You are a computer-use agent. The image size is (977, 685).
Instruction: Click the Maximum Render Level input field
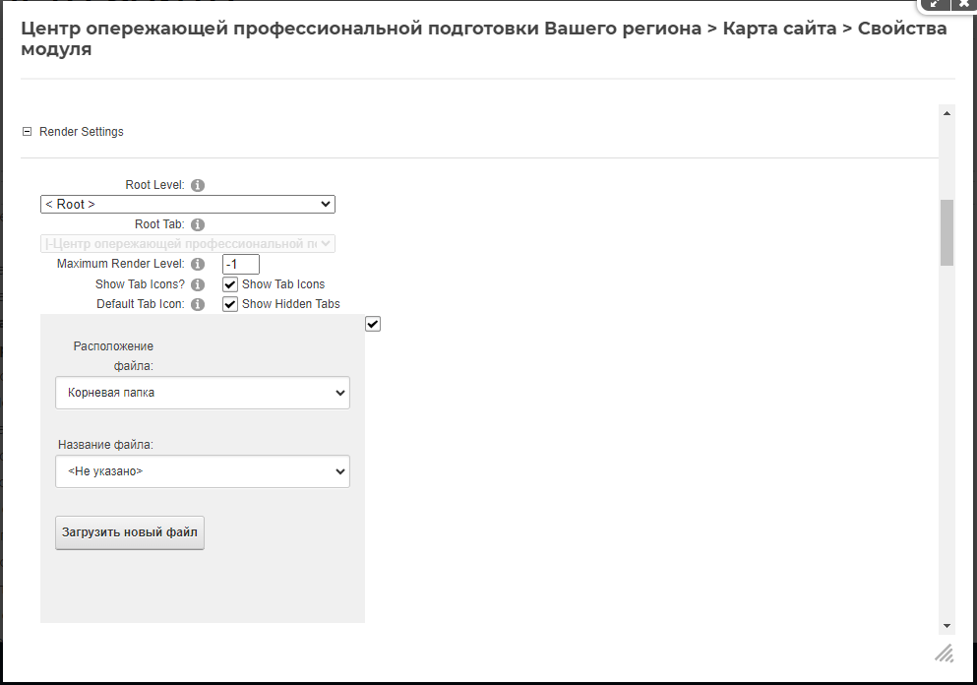point(241,264)
